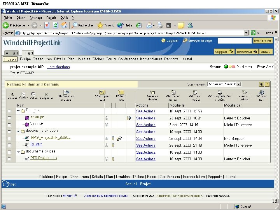Click the green status indicator light
This screenshot has width=280, height=210.
[x=226, y=67]
